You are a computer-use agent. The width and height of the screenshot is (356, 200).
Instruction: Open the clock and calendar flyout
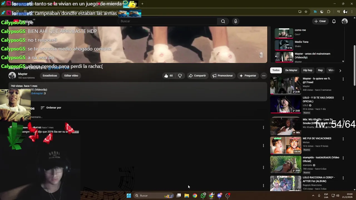point(348,196)
